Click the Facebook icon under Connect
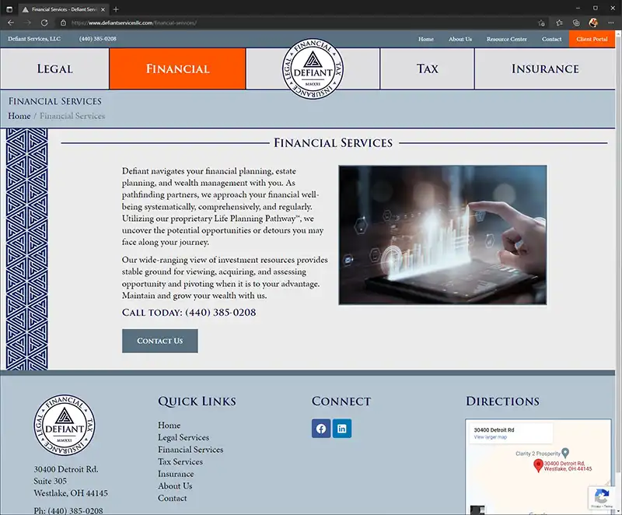 click(x=321, y=429)
